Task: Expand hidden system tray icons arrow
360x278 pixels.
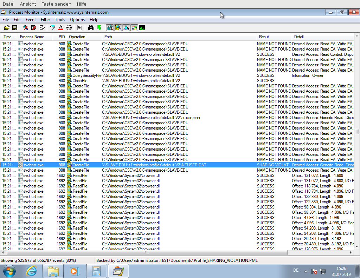Action: pyautogui.click(x=306, y=271)
